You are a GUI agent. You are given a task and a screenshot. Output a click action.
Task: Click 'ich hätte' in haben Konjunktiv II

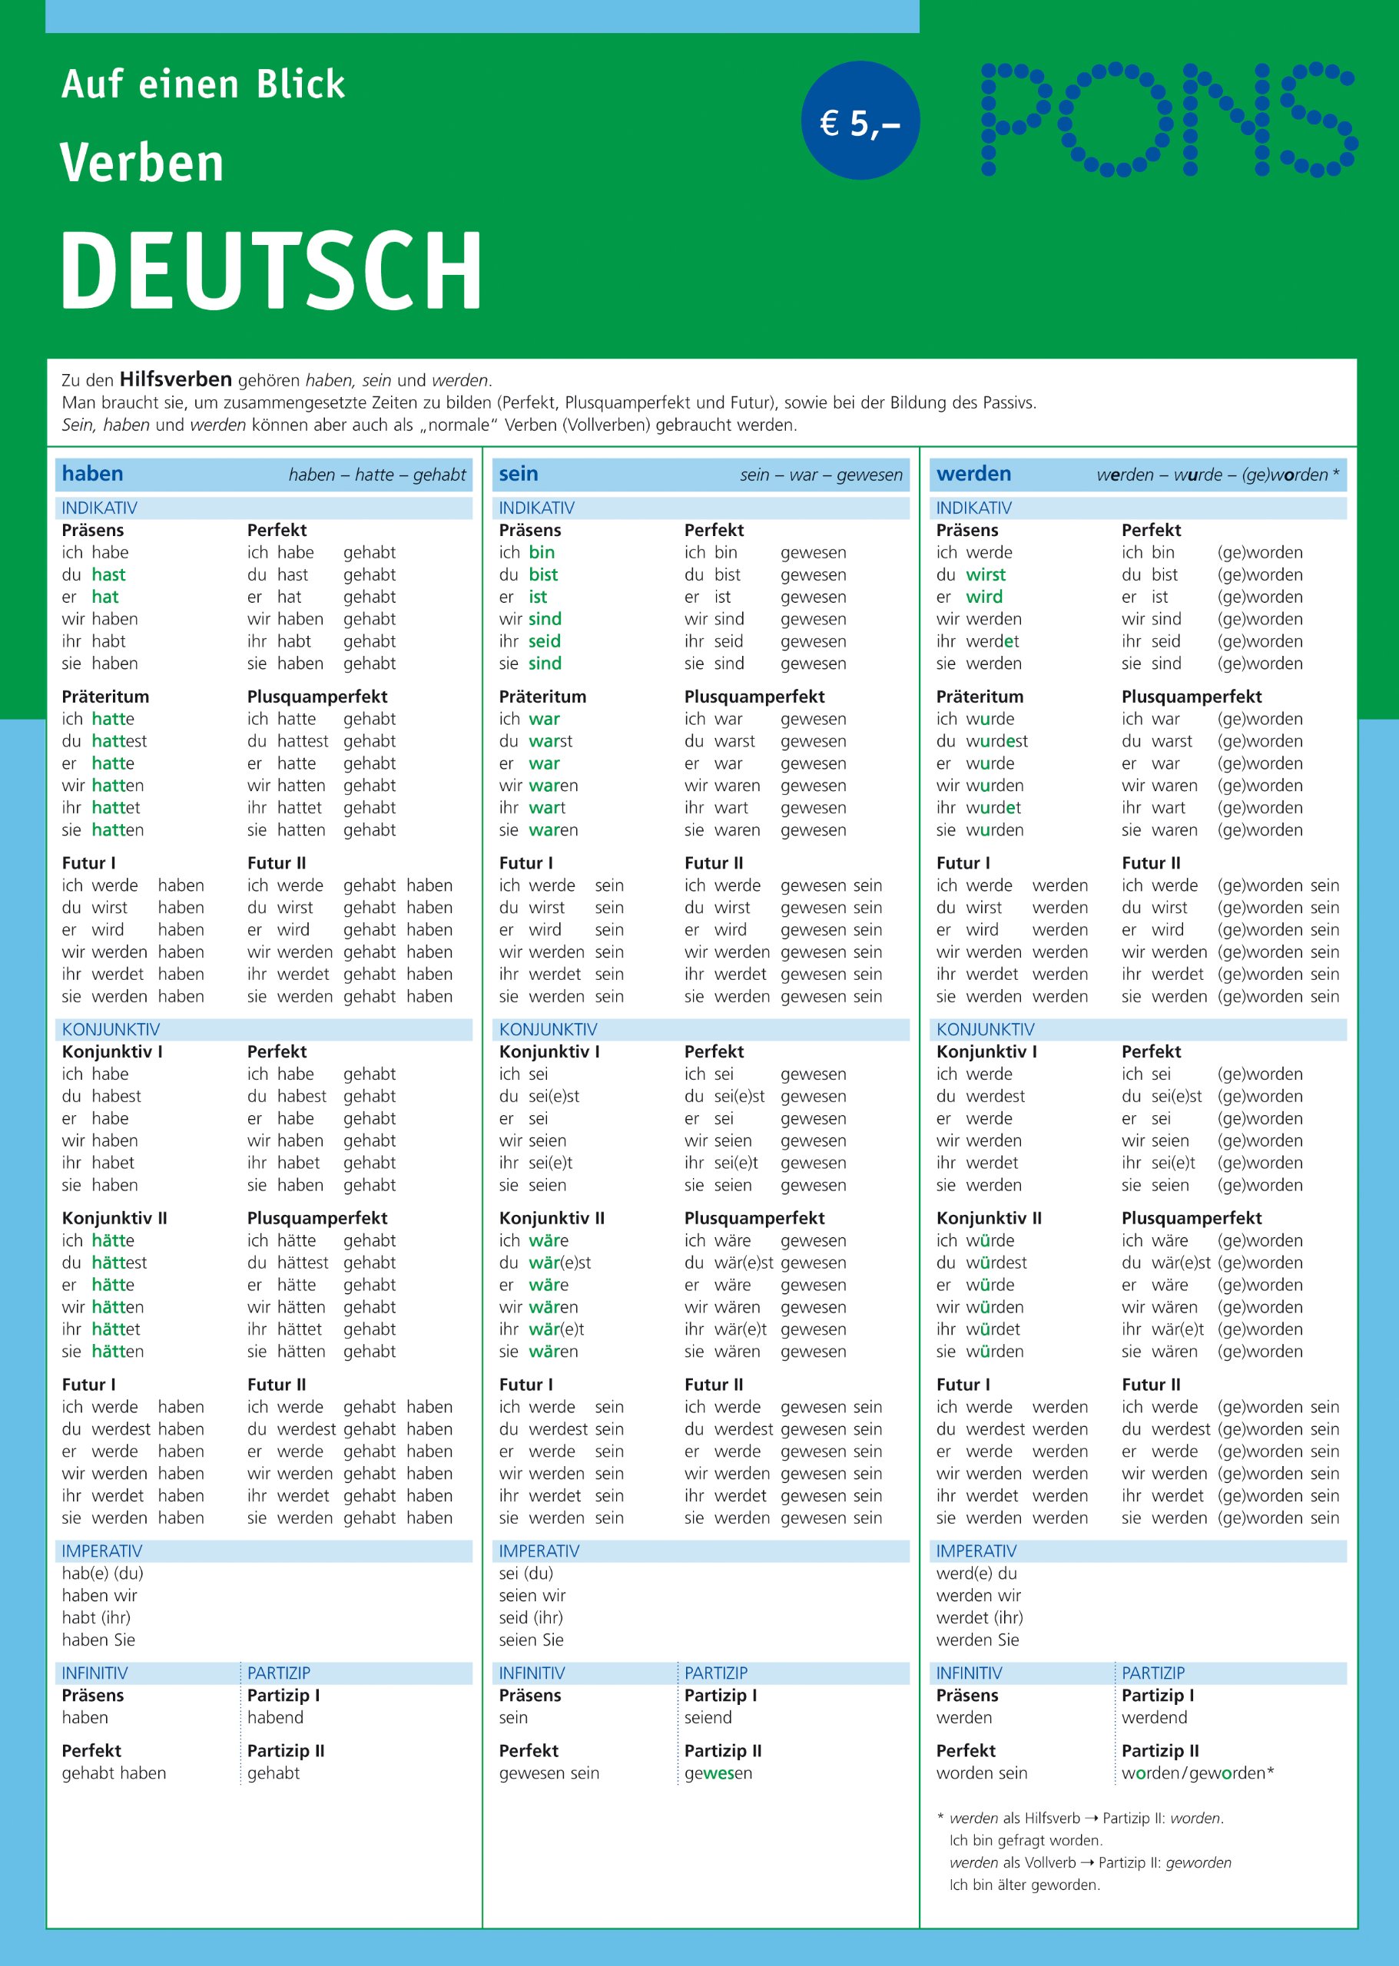click(98, 1240)
